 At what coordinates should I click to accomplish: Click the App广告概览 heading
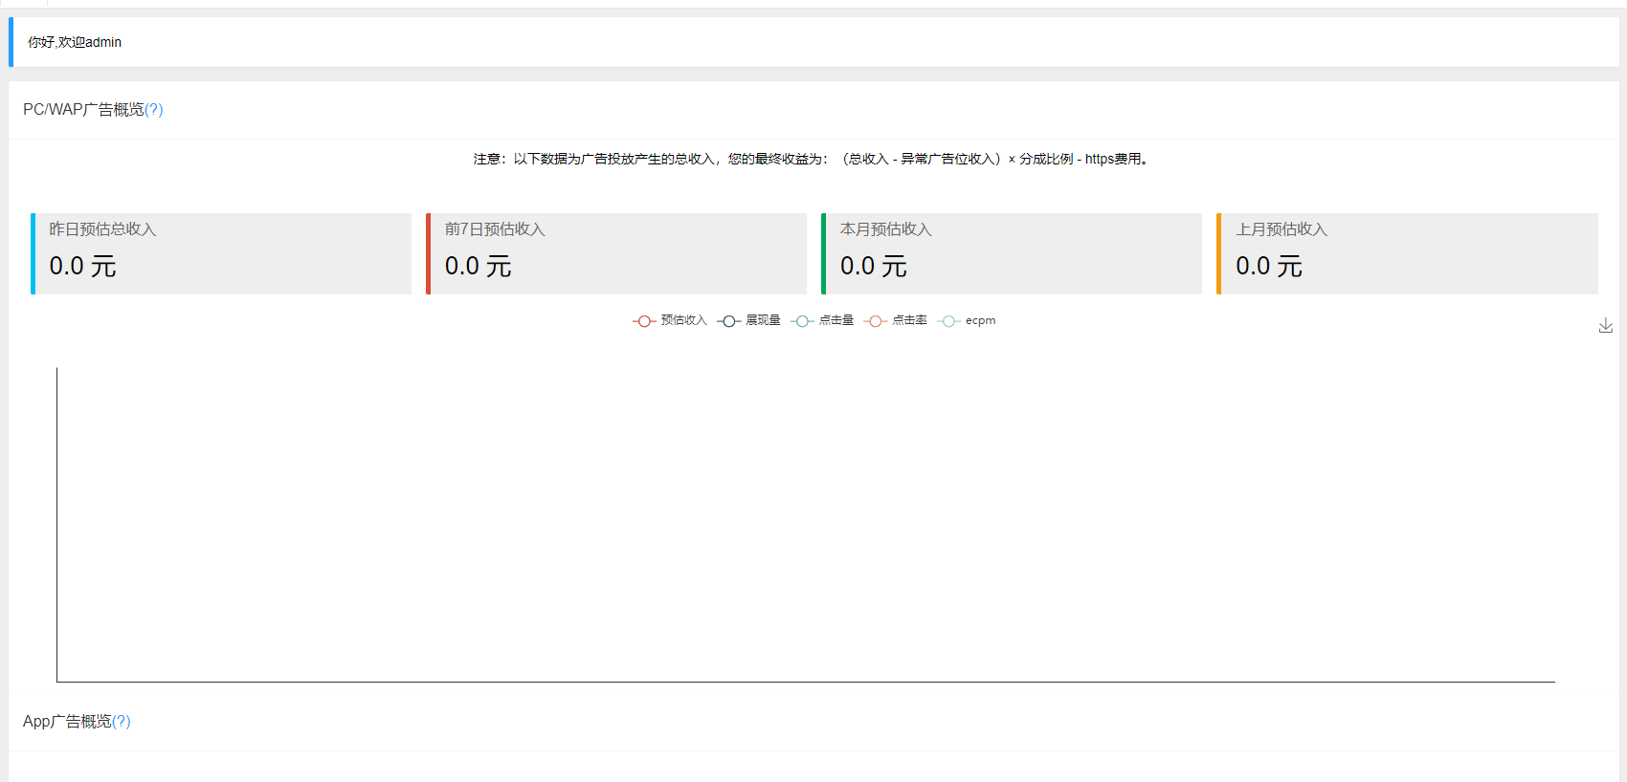(x=67, y=722)
